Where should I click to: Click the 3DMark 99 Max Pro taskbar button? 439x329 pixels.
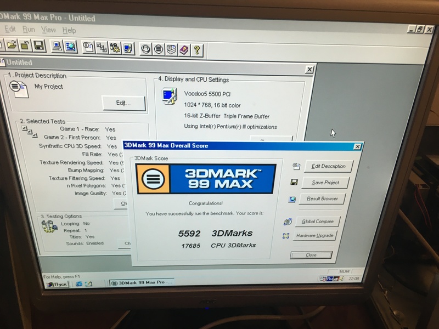point(142,282)
